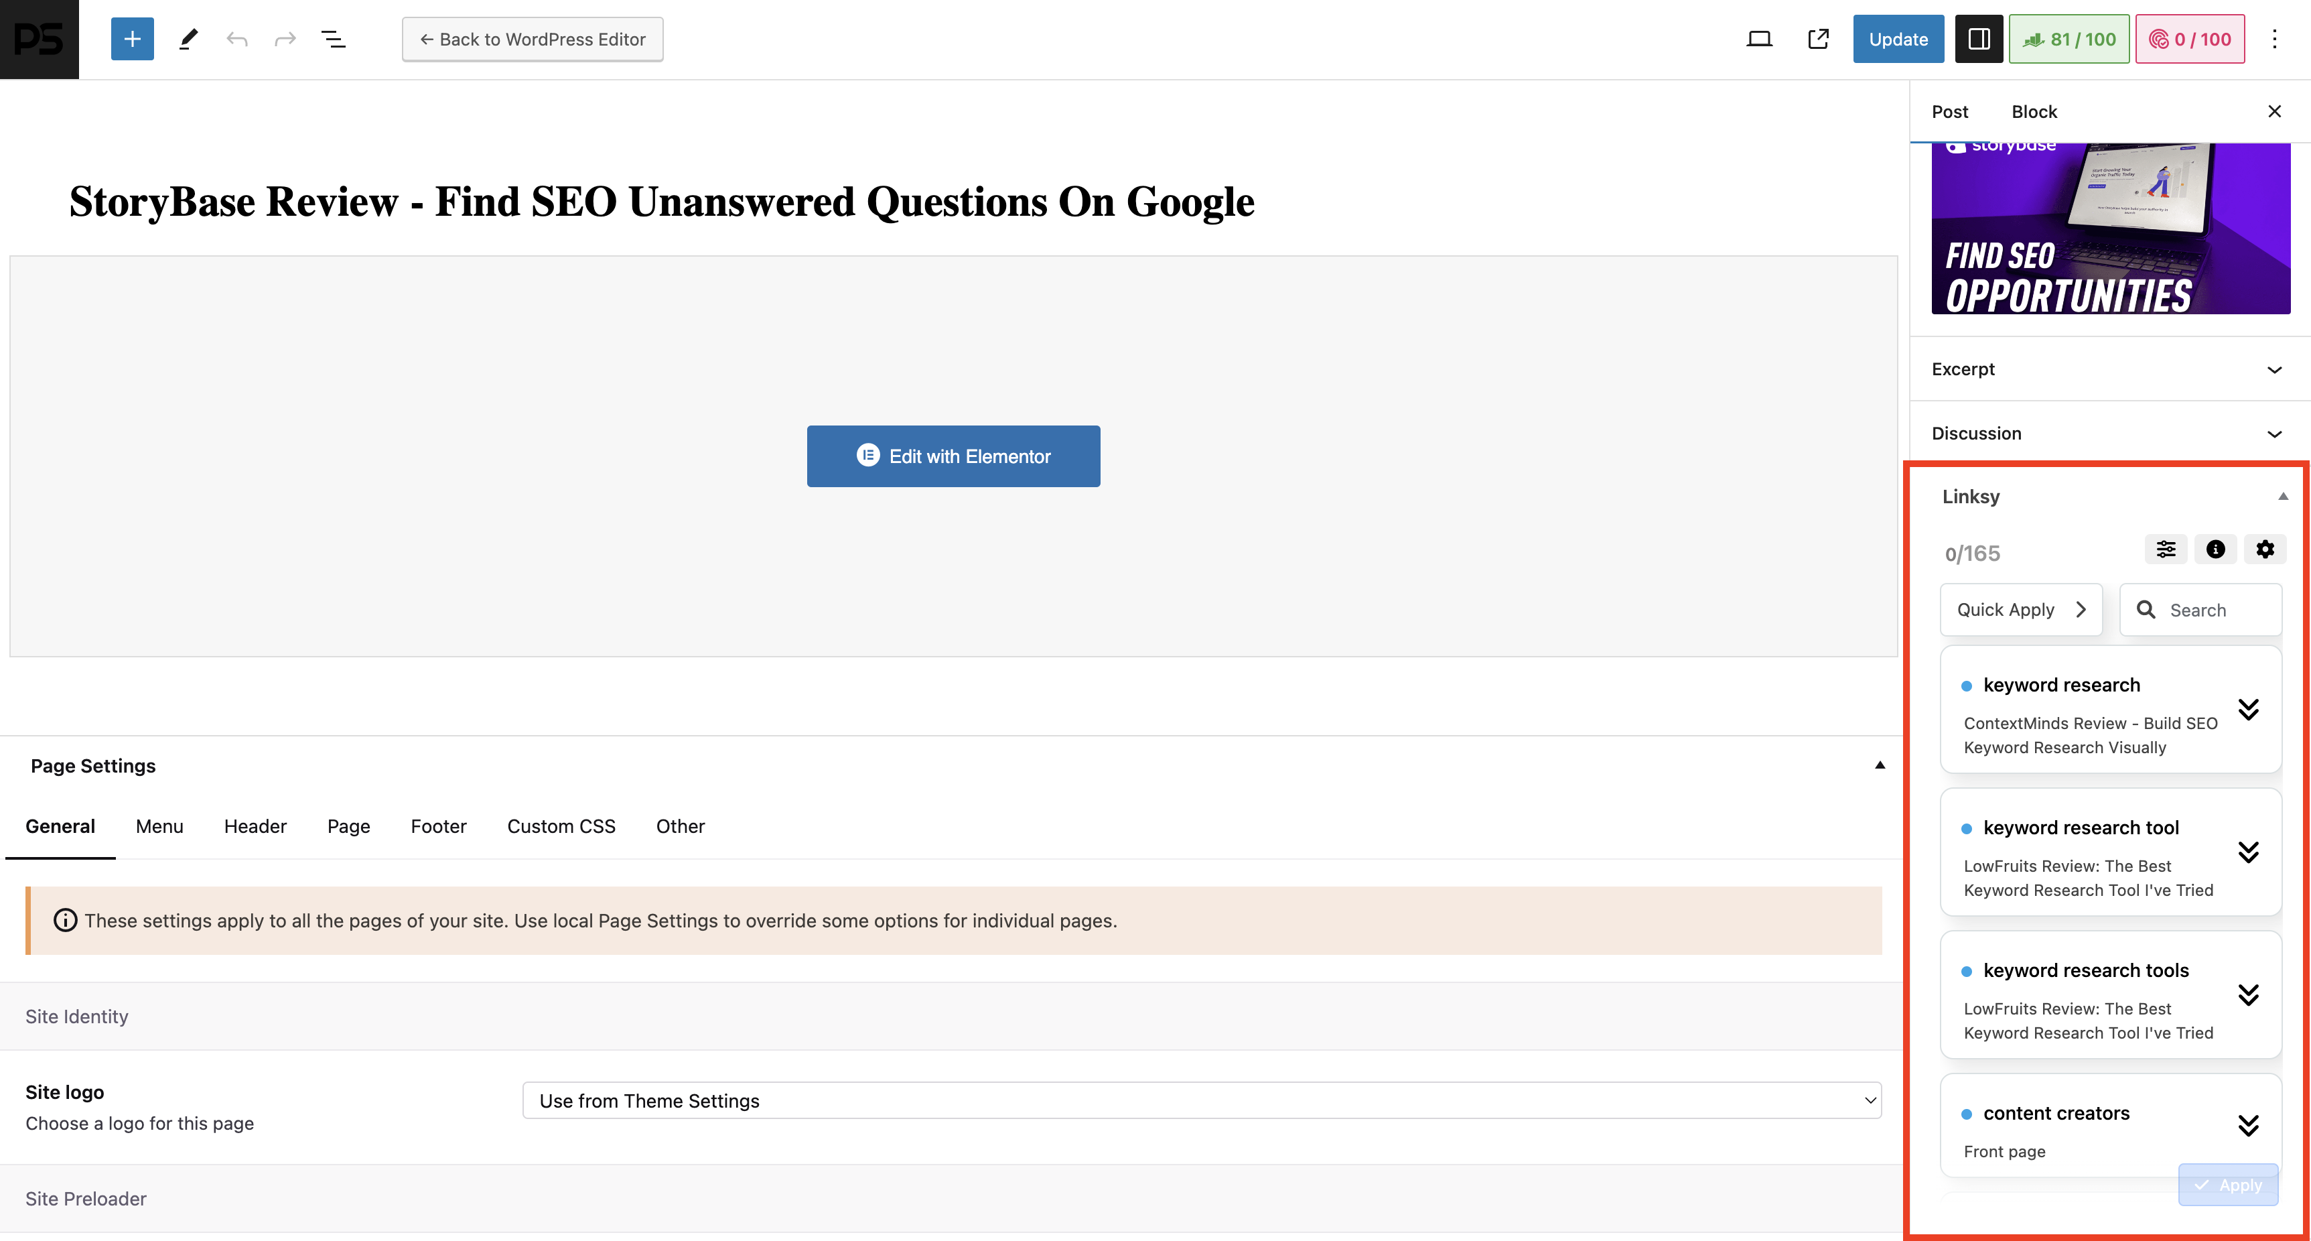
Task: Open the three-dot Options menu
Action: [2274, 40]
